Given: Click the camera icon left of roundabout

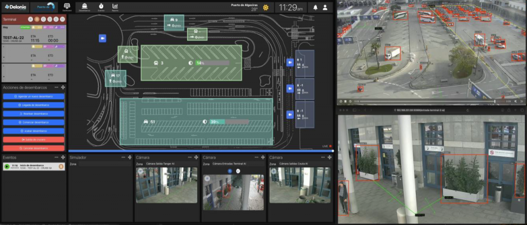Looking at the screenshot, I should point(102,38).
